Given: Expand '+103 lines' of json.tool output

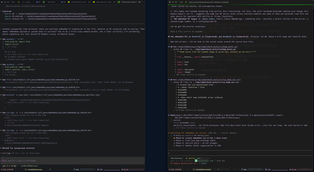Looking at the screenshot, I should click(26, 102).
